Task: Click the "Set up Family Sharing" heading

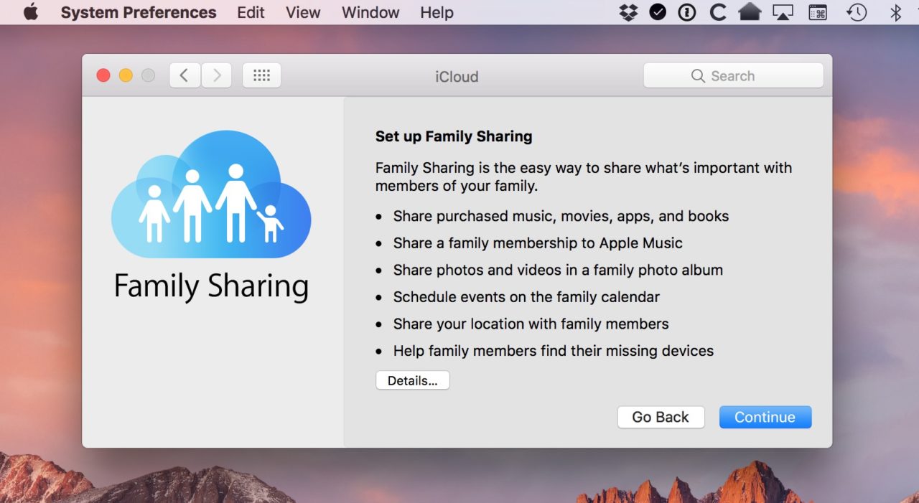Action: click(454, 136)
